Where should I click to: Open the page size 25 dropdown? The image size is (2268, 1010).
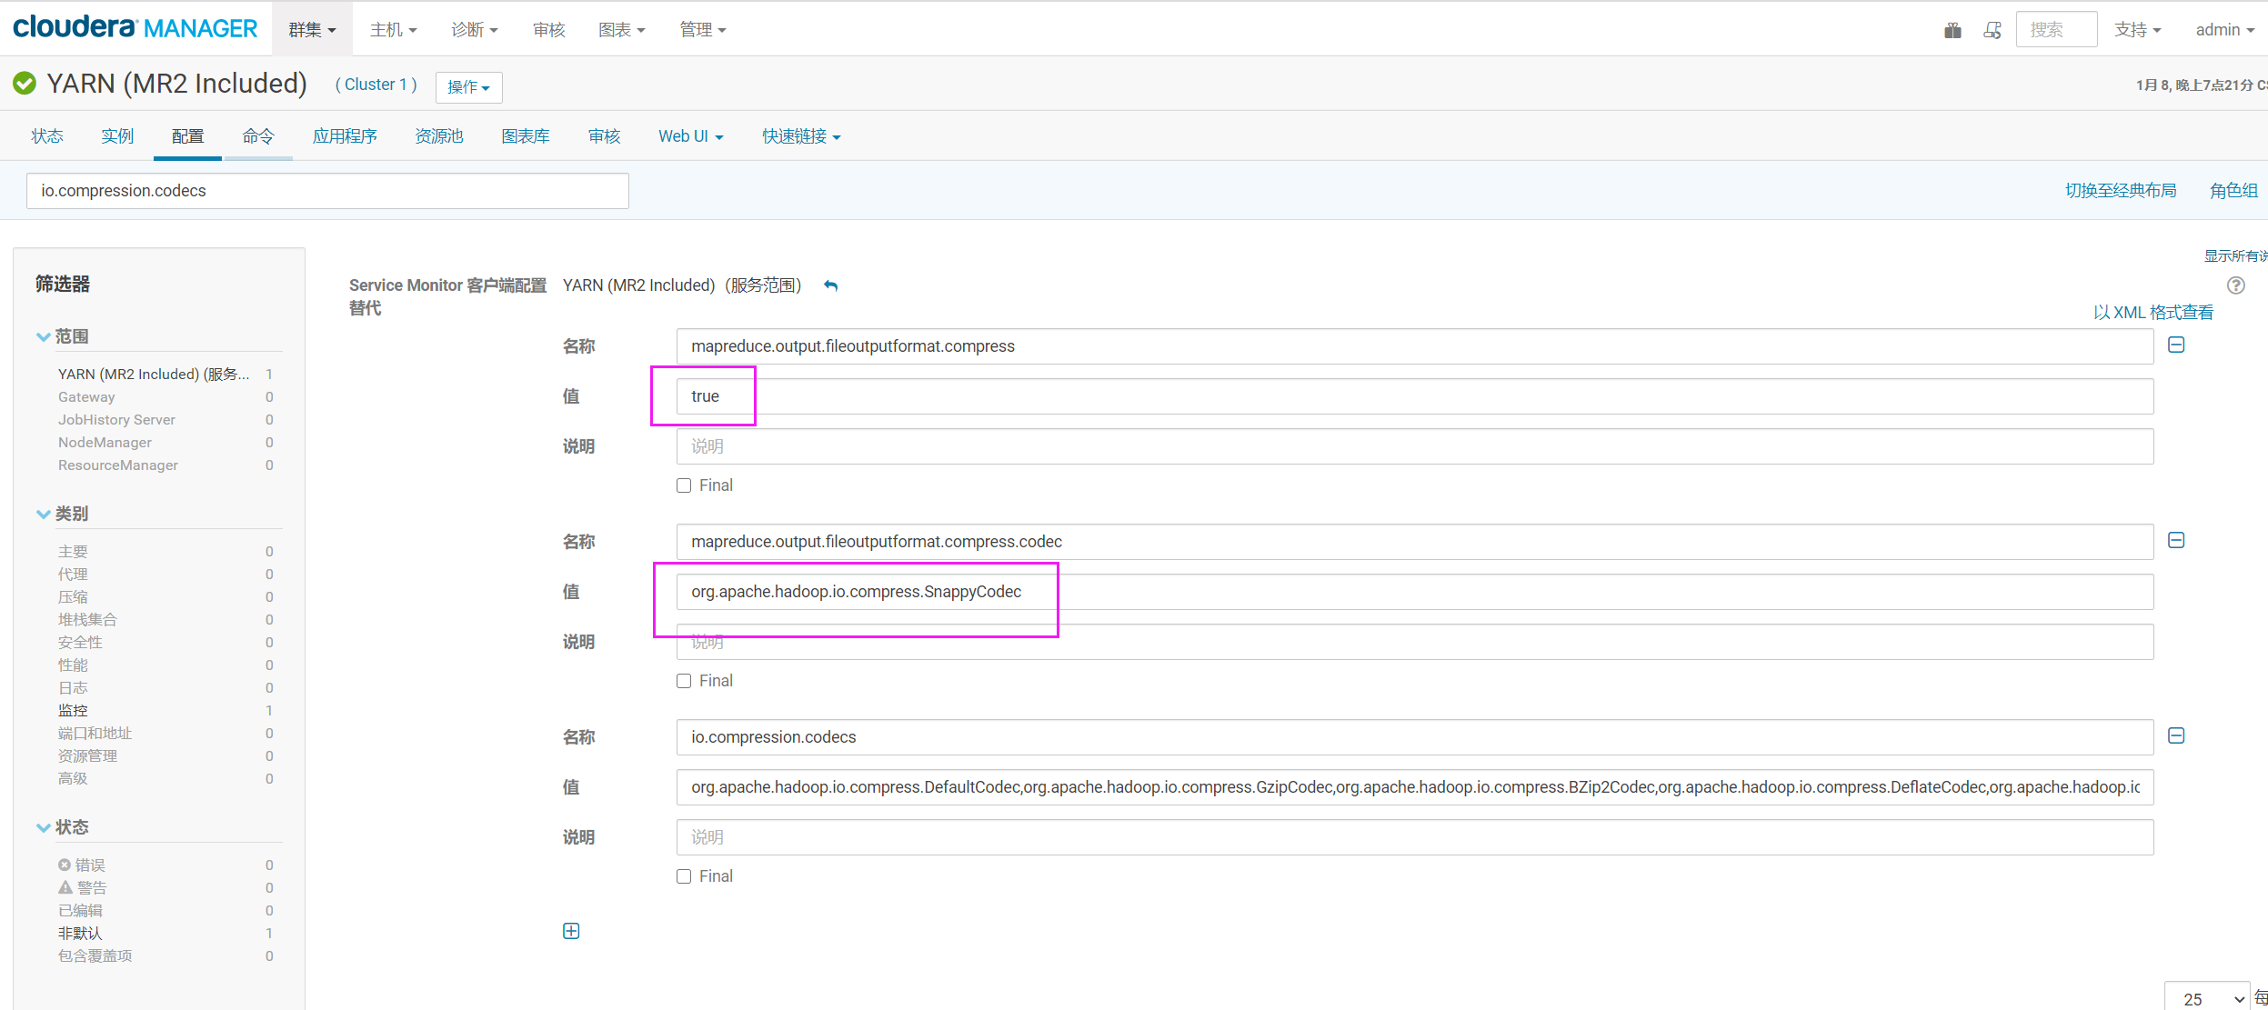click(x=2208, y=998)
